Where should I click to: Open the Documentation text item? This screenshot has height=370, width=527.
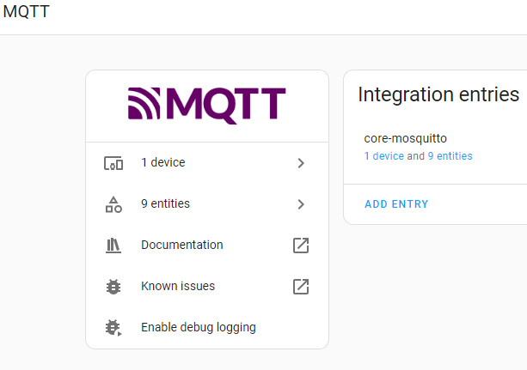[182, 245]
